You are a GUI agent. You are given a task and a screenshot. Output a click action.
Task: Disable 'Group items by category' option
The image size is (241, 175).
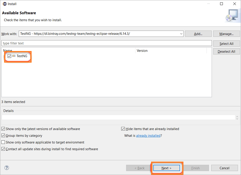click(3, 136)
